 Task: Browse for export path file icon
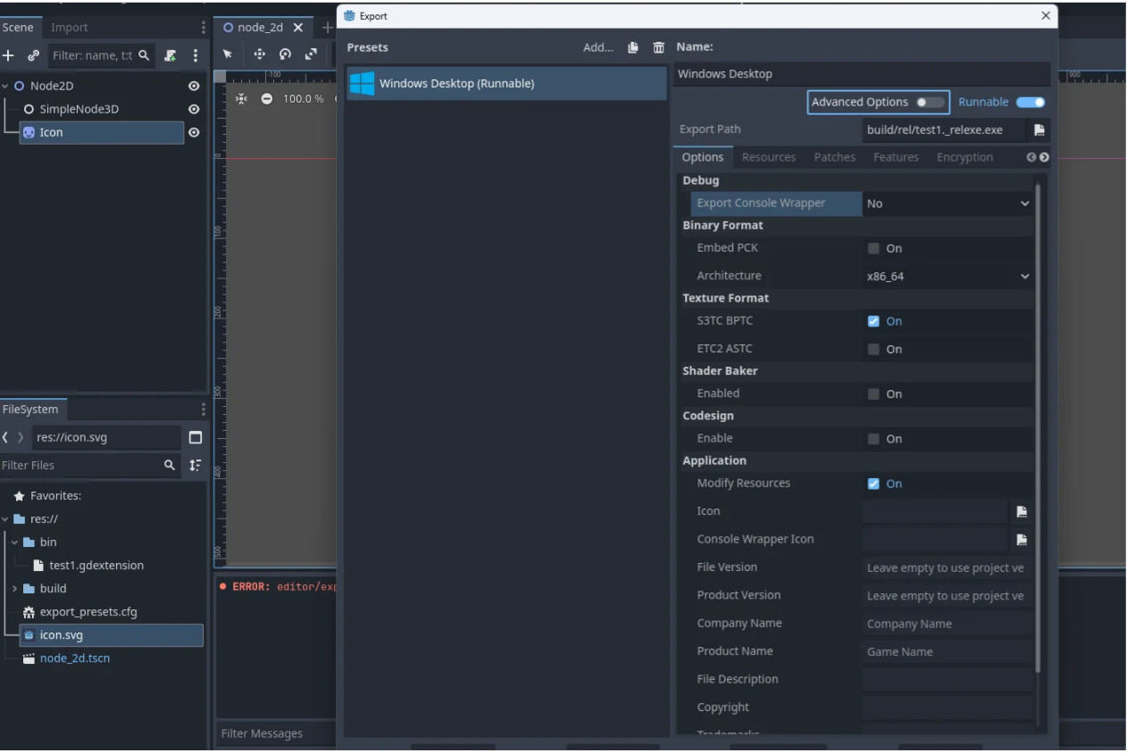click(x=1039, y=130)
